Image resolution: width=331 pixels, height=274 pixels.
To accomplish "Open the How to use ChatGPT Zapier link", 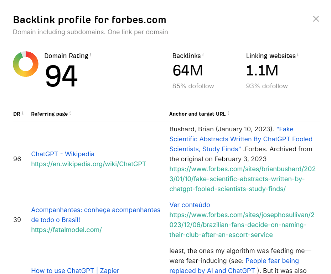I will point(75,270).
